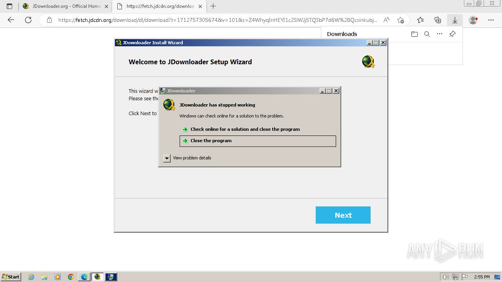Switch to JDownloader taskbar button

tap(98, 277)
